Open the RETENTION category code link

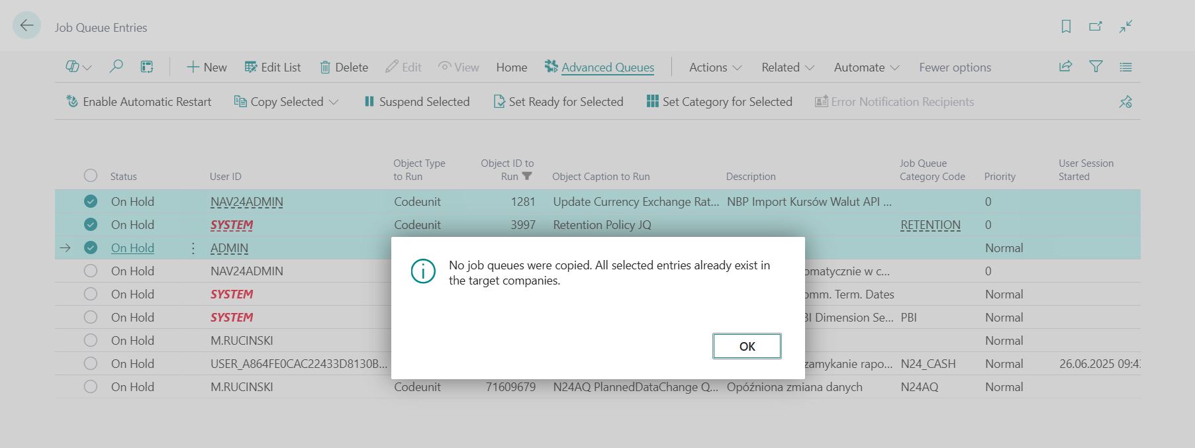[930, 224]
